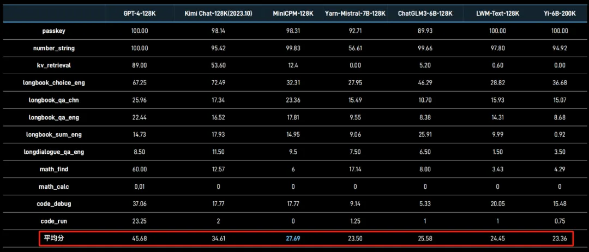The height and width of the screenshot is (252, 589).
Task: Select the 37.06 code_debug score
Action: point(140,204)
